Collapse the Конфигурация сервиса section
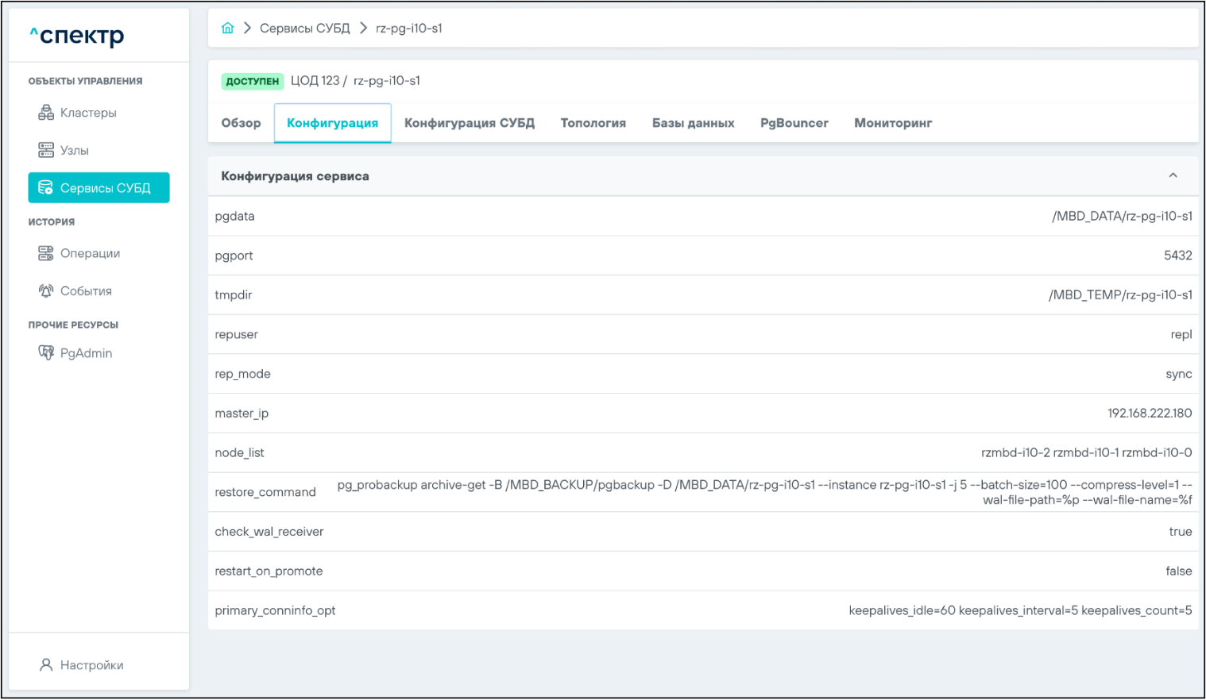Image resolution: width=1206 pixels, height=700 pixels. coord(1173,175)
